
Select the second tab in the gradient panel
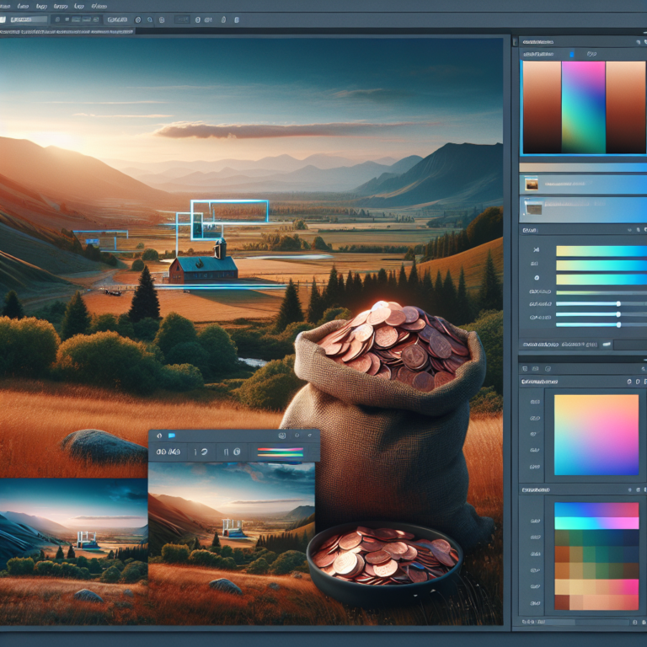coord(591,54)
